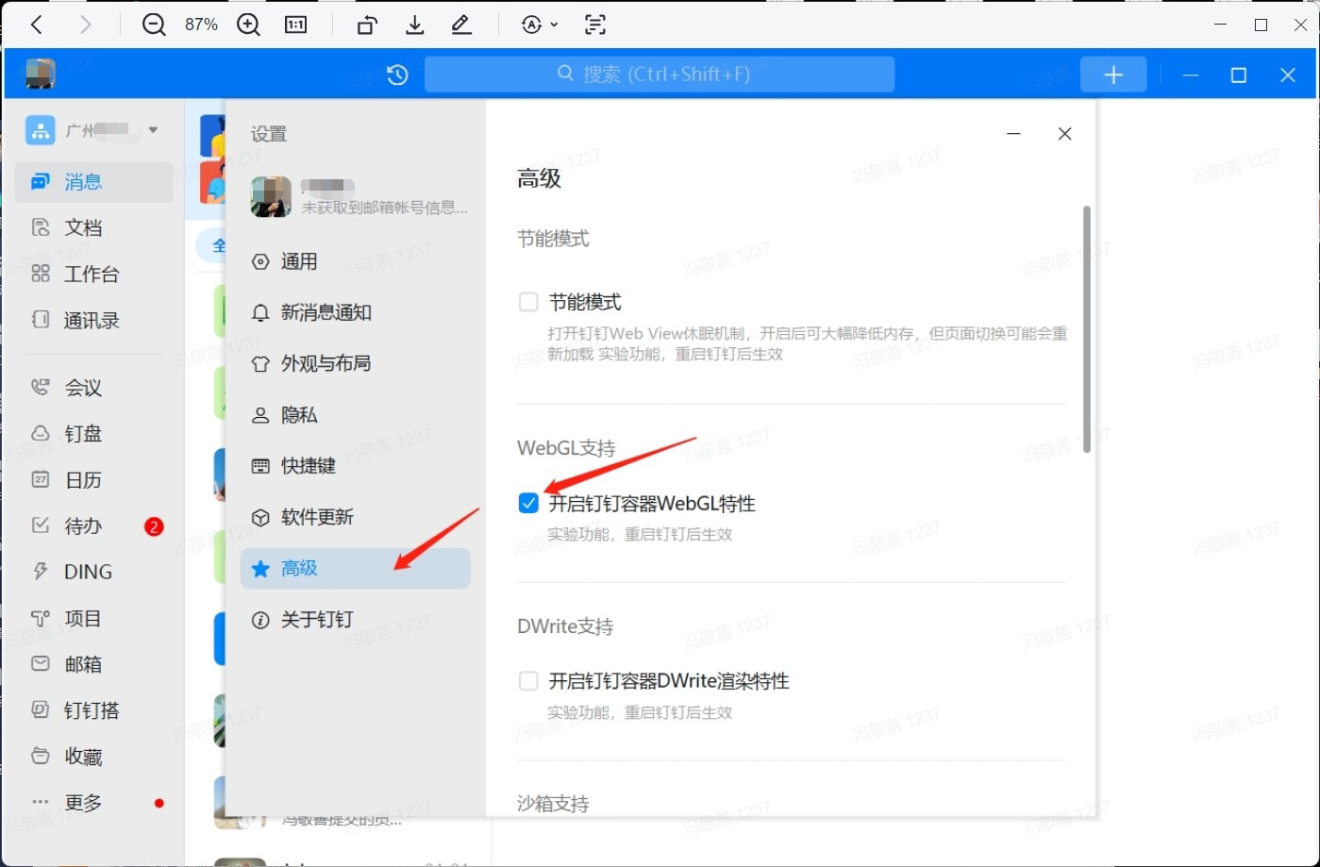Open the text recognition dropdown arrow
The image size is (1320, 867).
[554, 25]
